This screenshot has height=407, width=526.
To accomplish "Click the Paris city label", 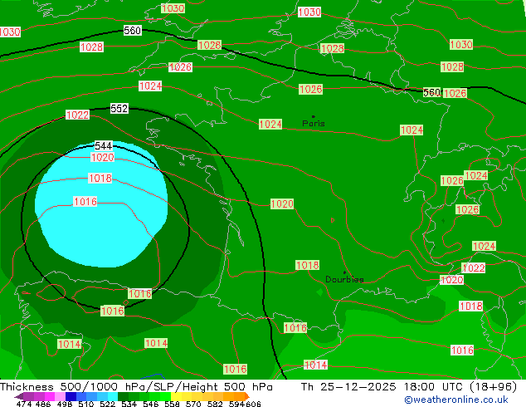I will pyautogui.click(x=314, y=123).
